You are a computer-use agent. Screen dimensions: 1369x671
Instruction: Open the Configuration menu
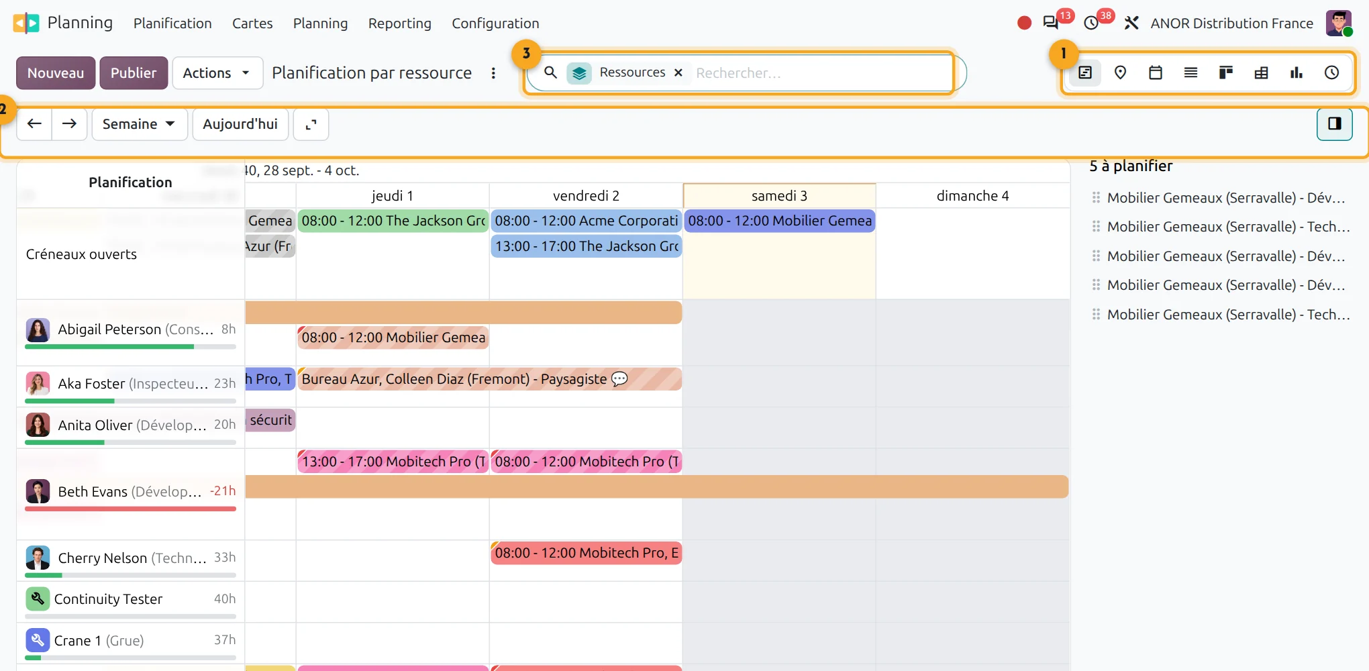tap(495, 23)
